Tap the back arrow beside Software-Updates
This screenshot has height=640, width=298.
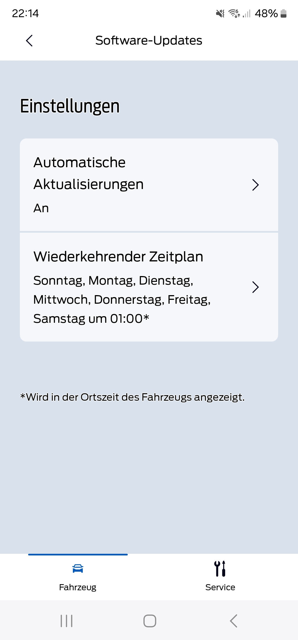pos(30,40)
